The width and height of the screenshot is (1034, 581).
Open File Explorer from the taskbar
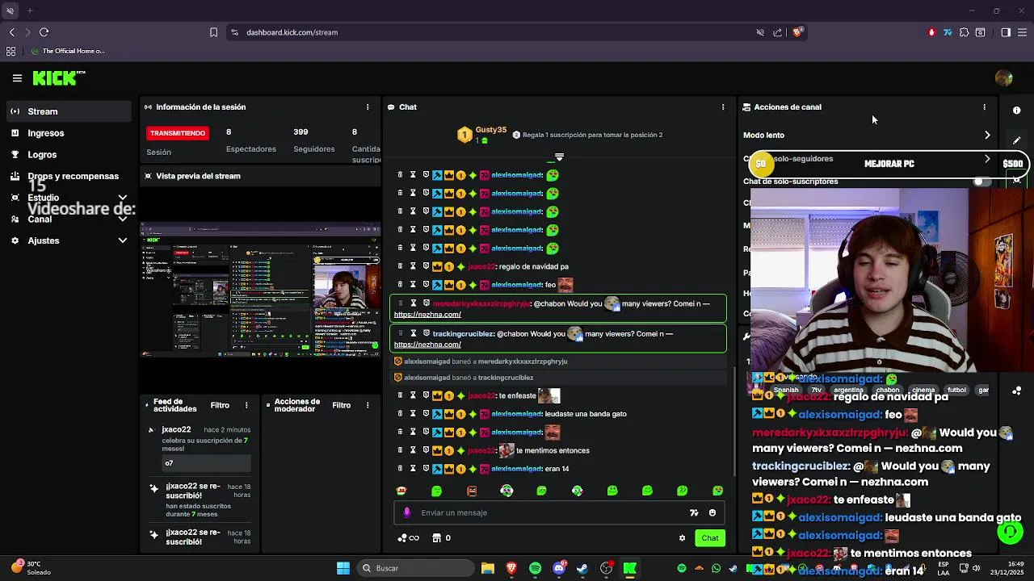[x=487, y=568]
